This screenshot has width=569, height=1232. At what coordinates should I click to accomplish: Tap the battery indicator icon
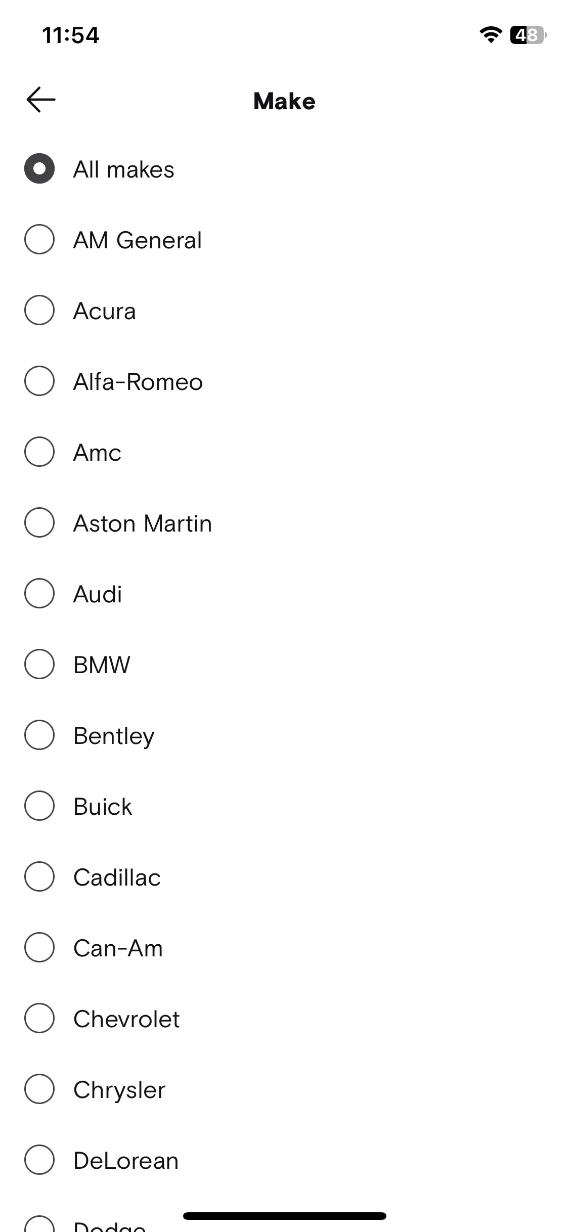(528, 35)
